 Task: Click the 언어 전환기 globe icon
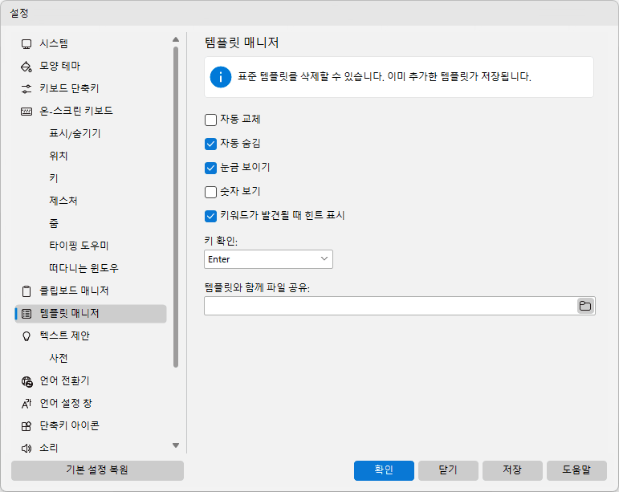[x=26, y=381]
